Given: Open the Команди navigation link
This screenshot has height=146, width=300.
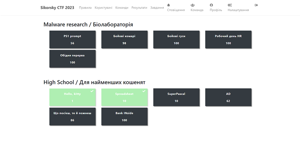Looking at the screenshot, I should click(x=122, y=7).
